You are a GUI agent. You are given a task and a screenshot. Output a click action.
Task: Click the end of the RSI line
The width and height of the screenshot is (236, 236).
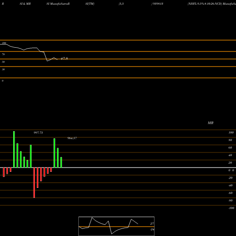pyautogui.click(x=57, y=59)
